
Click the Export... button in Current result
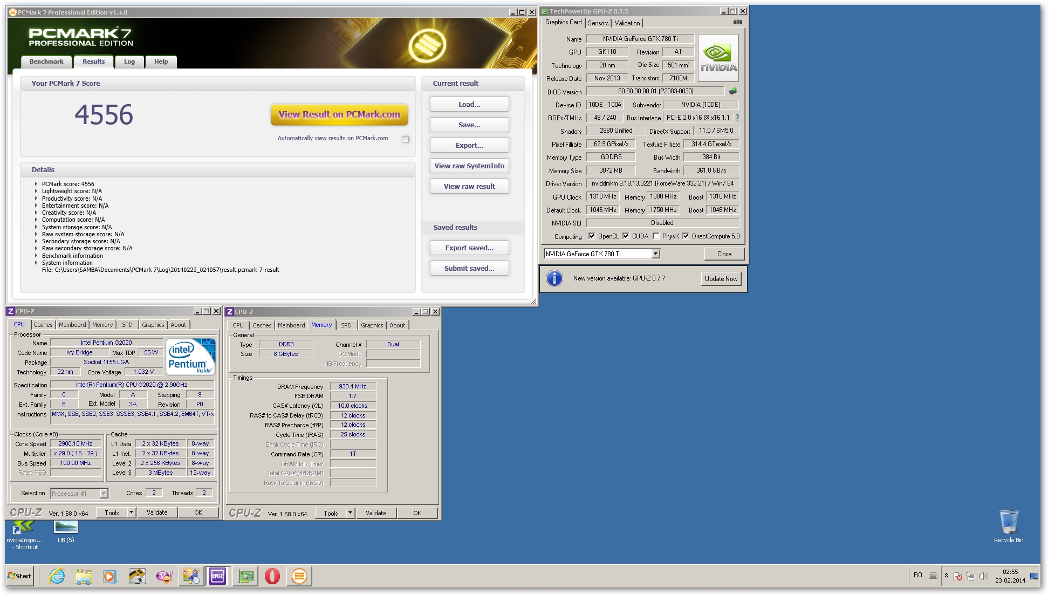(x=469, y=145)
